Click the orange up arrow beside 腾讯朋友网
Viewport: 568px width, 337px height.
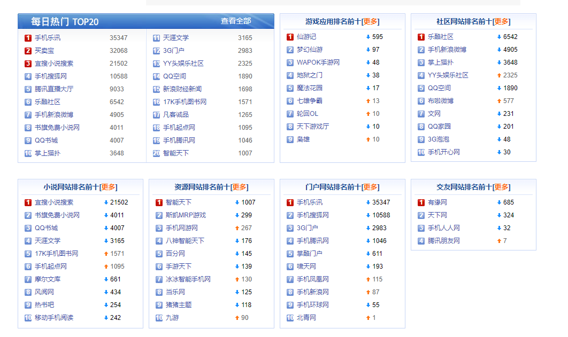click(499, 241)
